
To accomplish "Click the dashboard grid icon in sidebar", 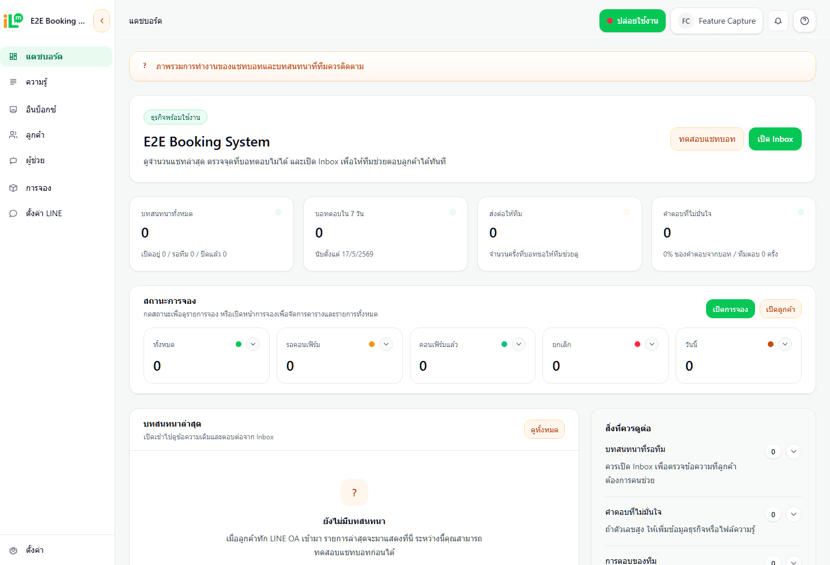I will point(13,56).
